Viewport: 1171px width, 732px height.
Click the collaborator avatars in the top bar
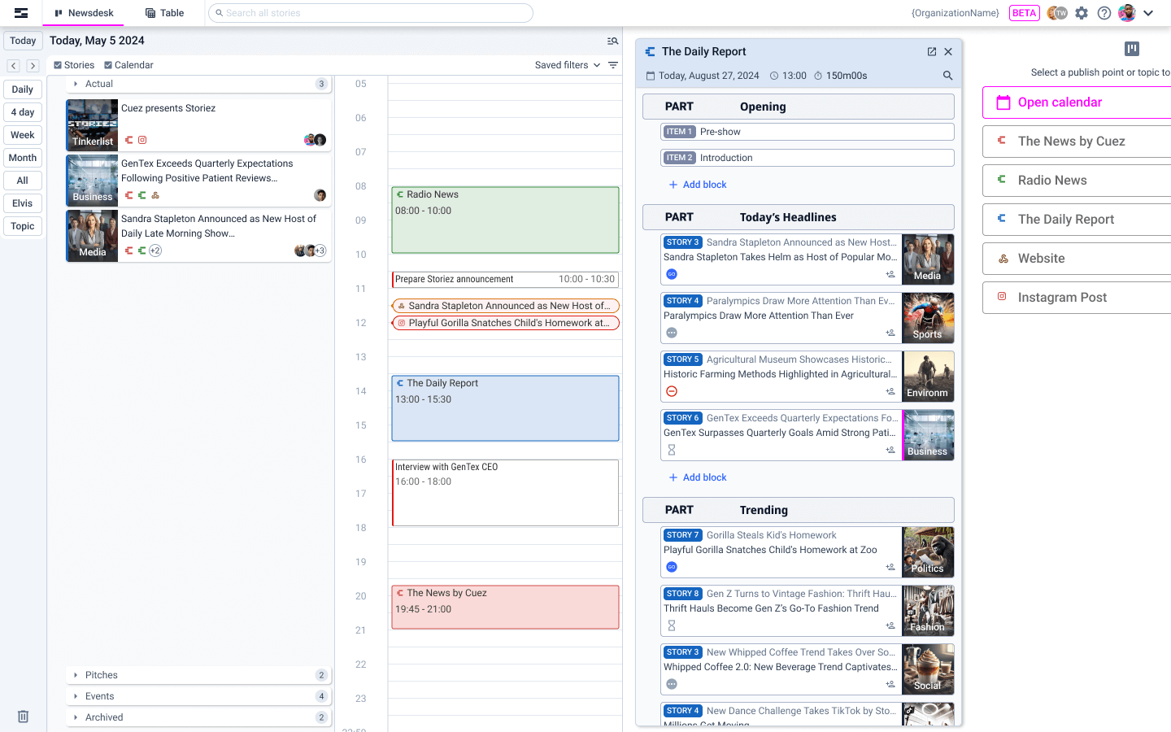tap(1057, 13)
